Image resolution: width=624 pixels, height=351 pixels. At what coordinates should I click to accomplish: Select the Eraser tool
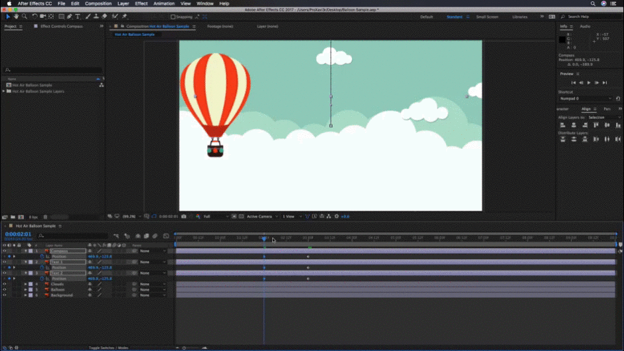click(x=104, y=17)
